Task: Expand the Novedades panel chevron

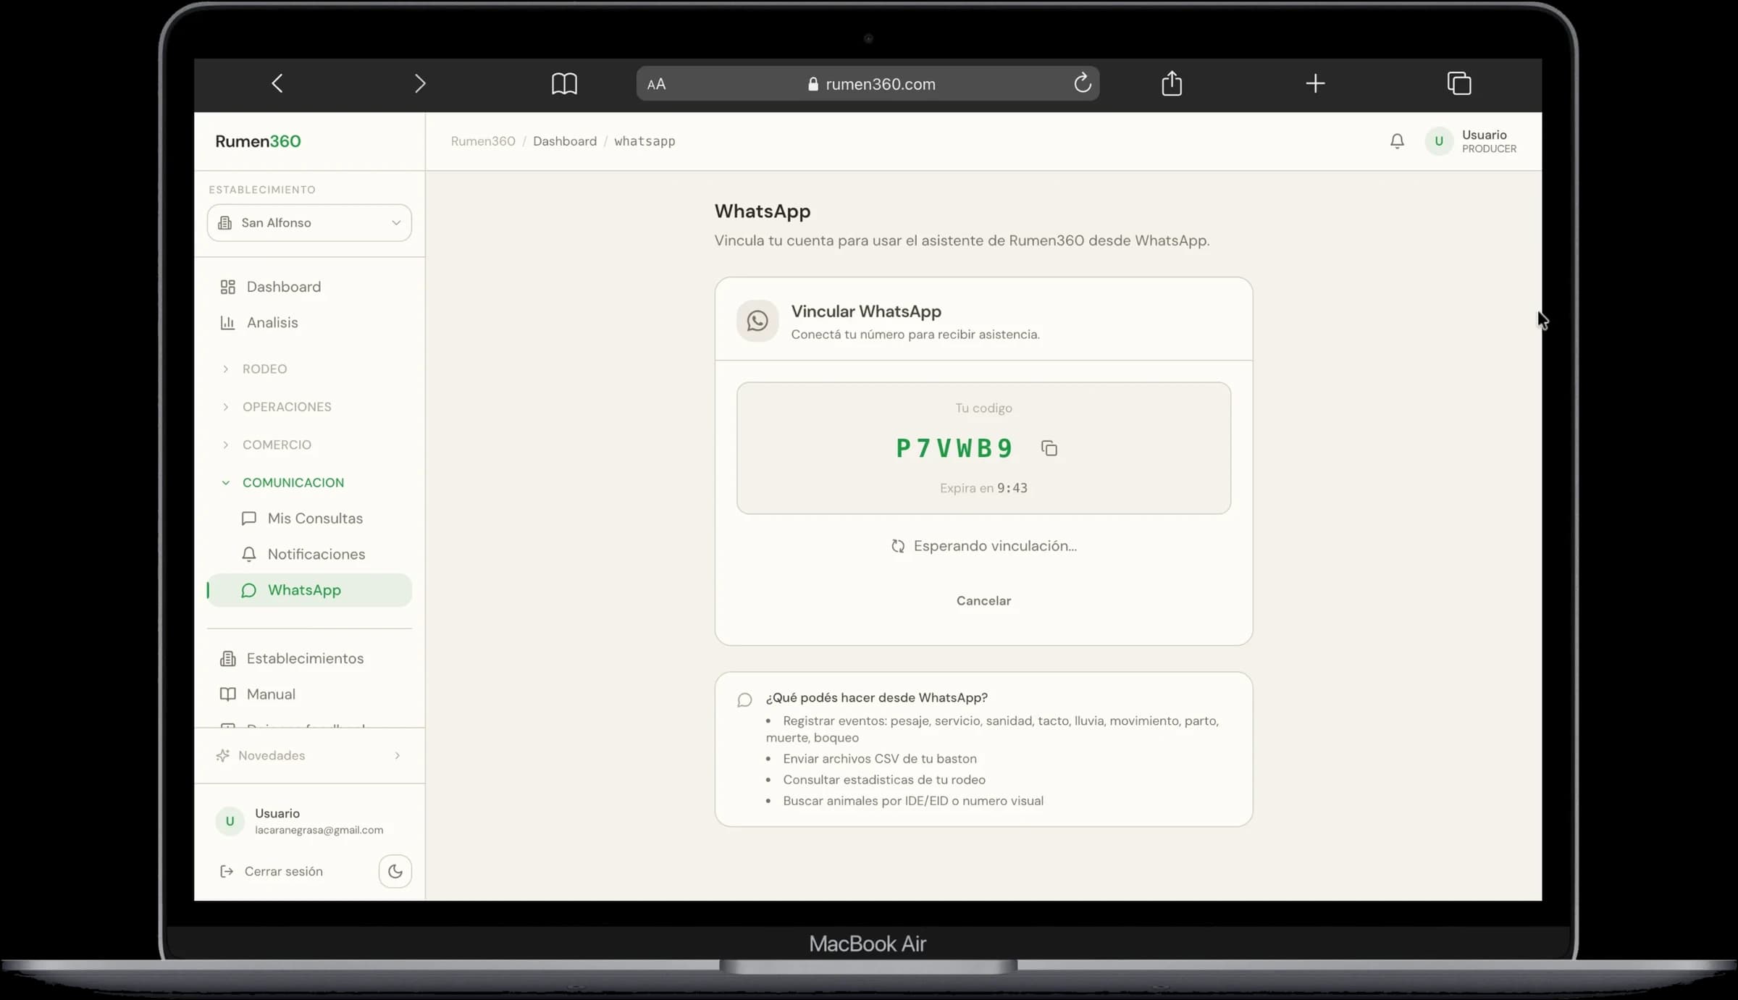Action: (x=397, y=755)
